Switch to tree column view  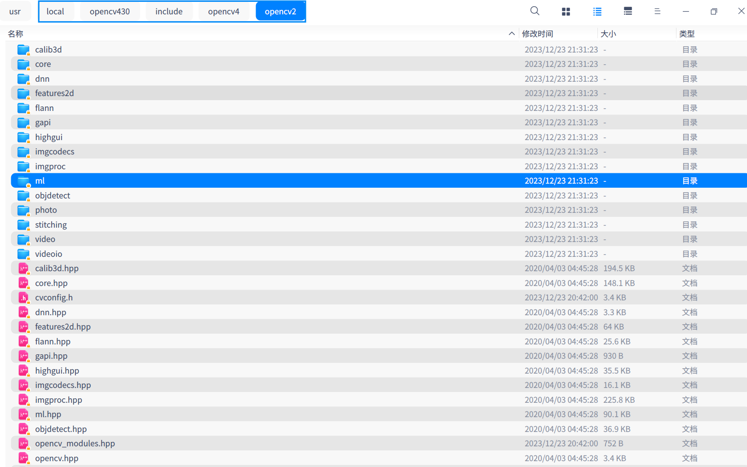coord(628,12)
